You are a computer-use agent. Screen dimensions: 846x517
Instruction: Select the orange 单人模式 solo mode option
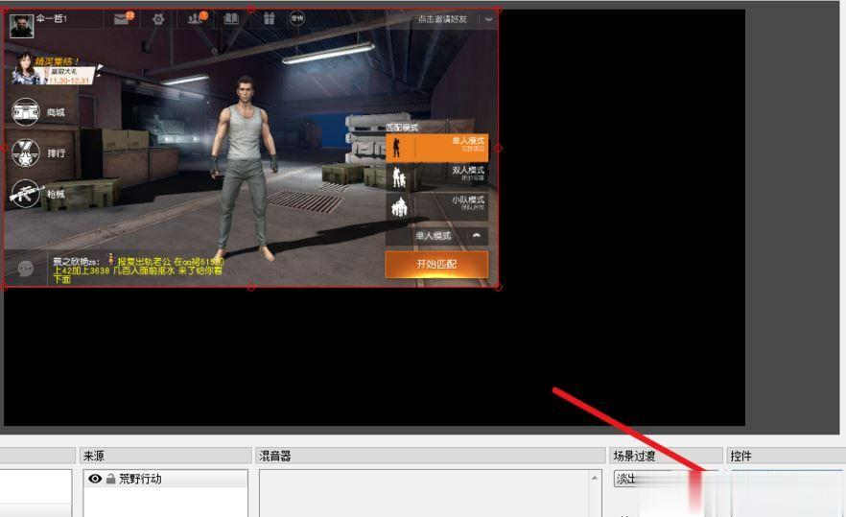click(x=437, y=148)
